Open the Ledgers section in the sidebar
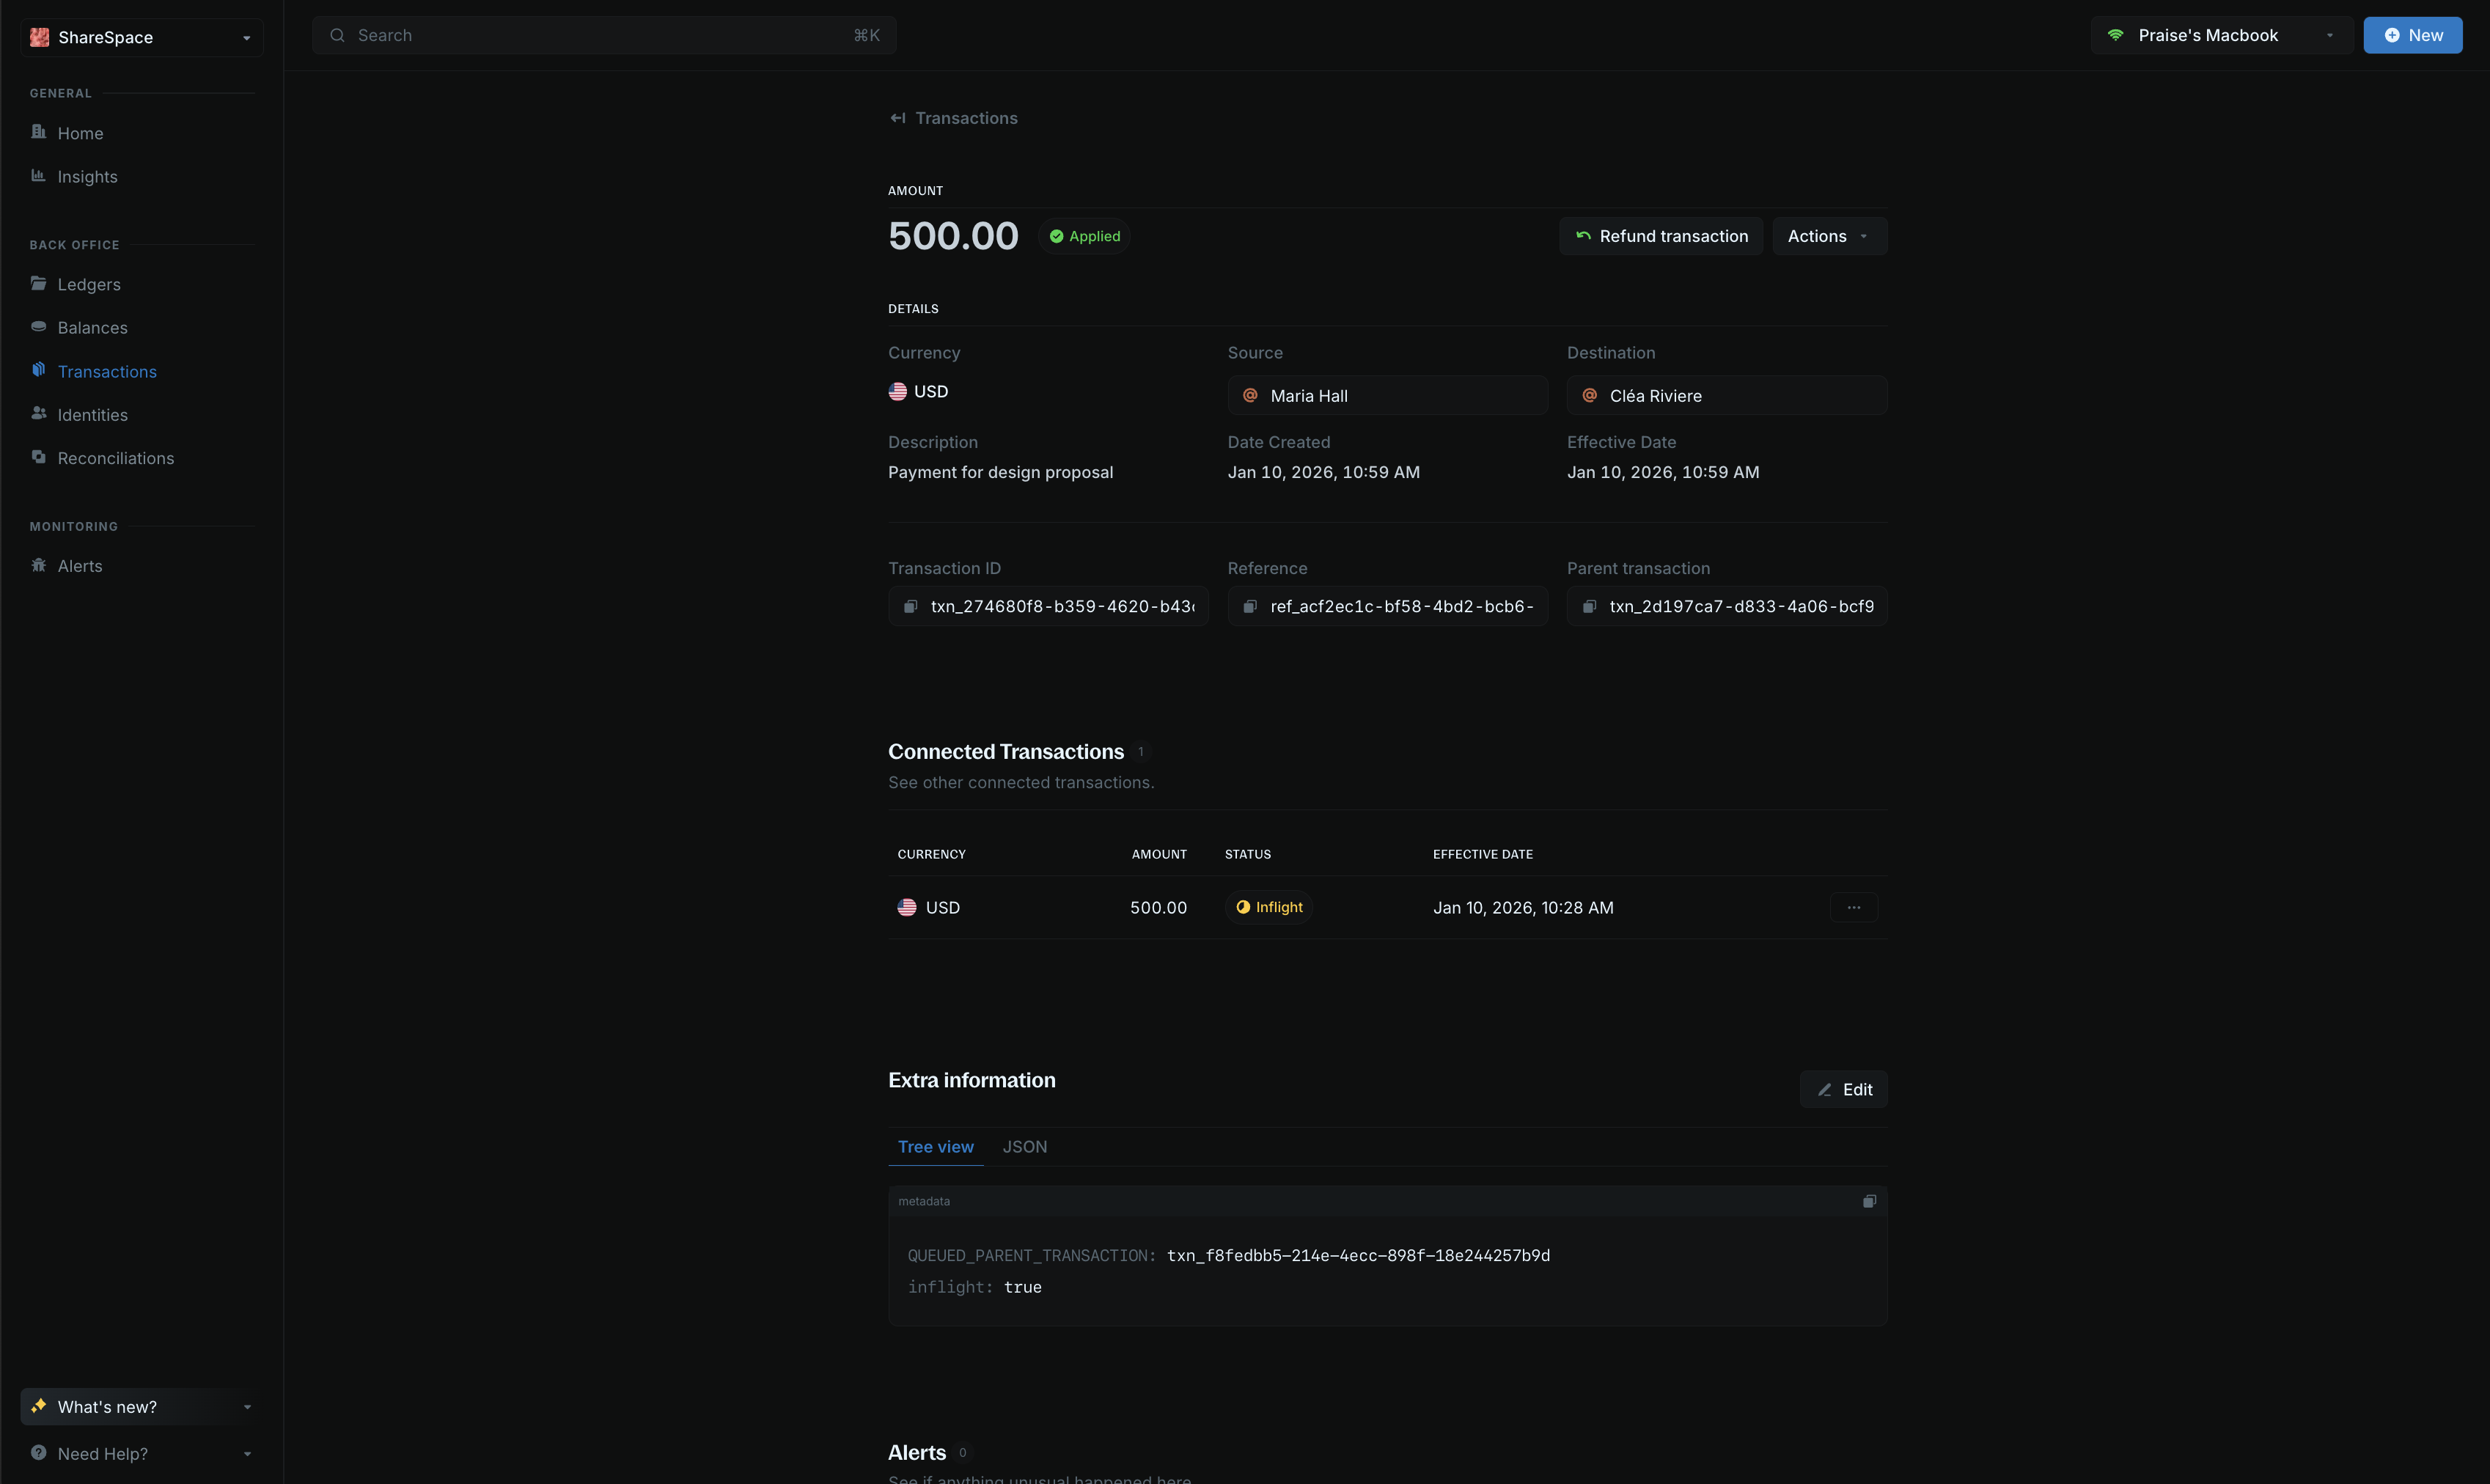Screen dimensions: 2490x1484 (88, 284)
